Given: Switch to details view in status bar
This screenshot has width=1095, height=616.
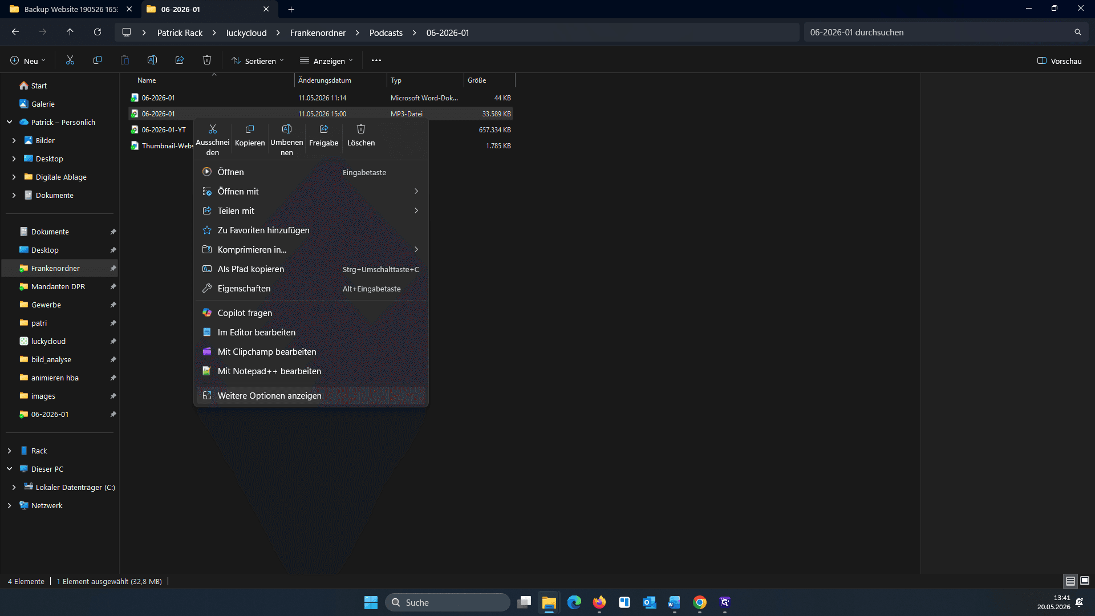Looking at the screenshot, I should [1070, 581].
